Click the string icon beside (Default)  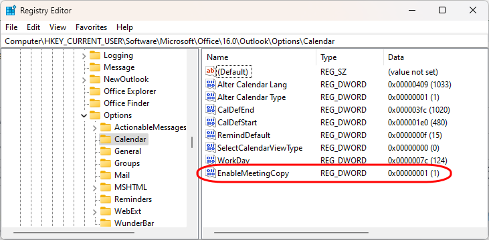pos(211,72)
